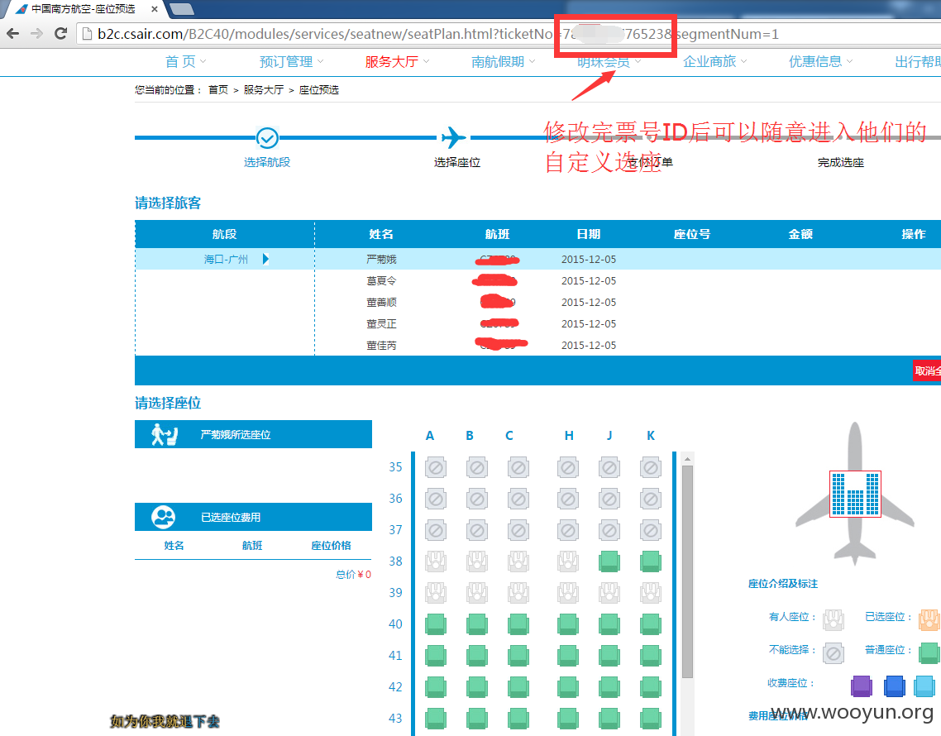Screen dimensions: 941x736
Task: Open the 首页 navigation menu
Action: 185,61
